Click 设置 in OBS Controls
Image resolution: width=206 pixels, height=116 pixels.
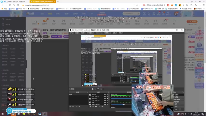[178, 104]
